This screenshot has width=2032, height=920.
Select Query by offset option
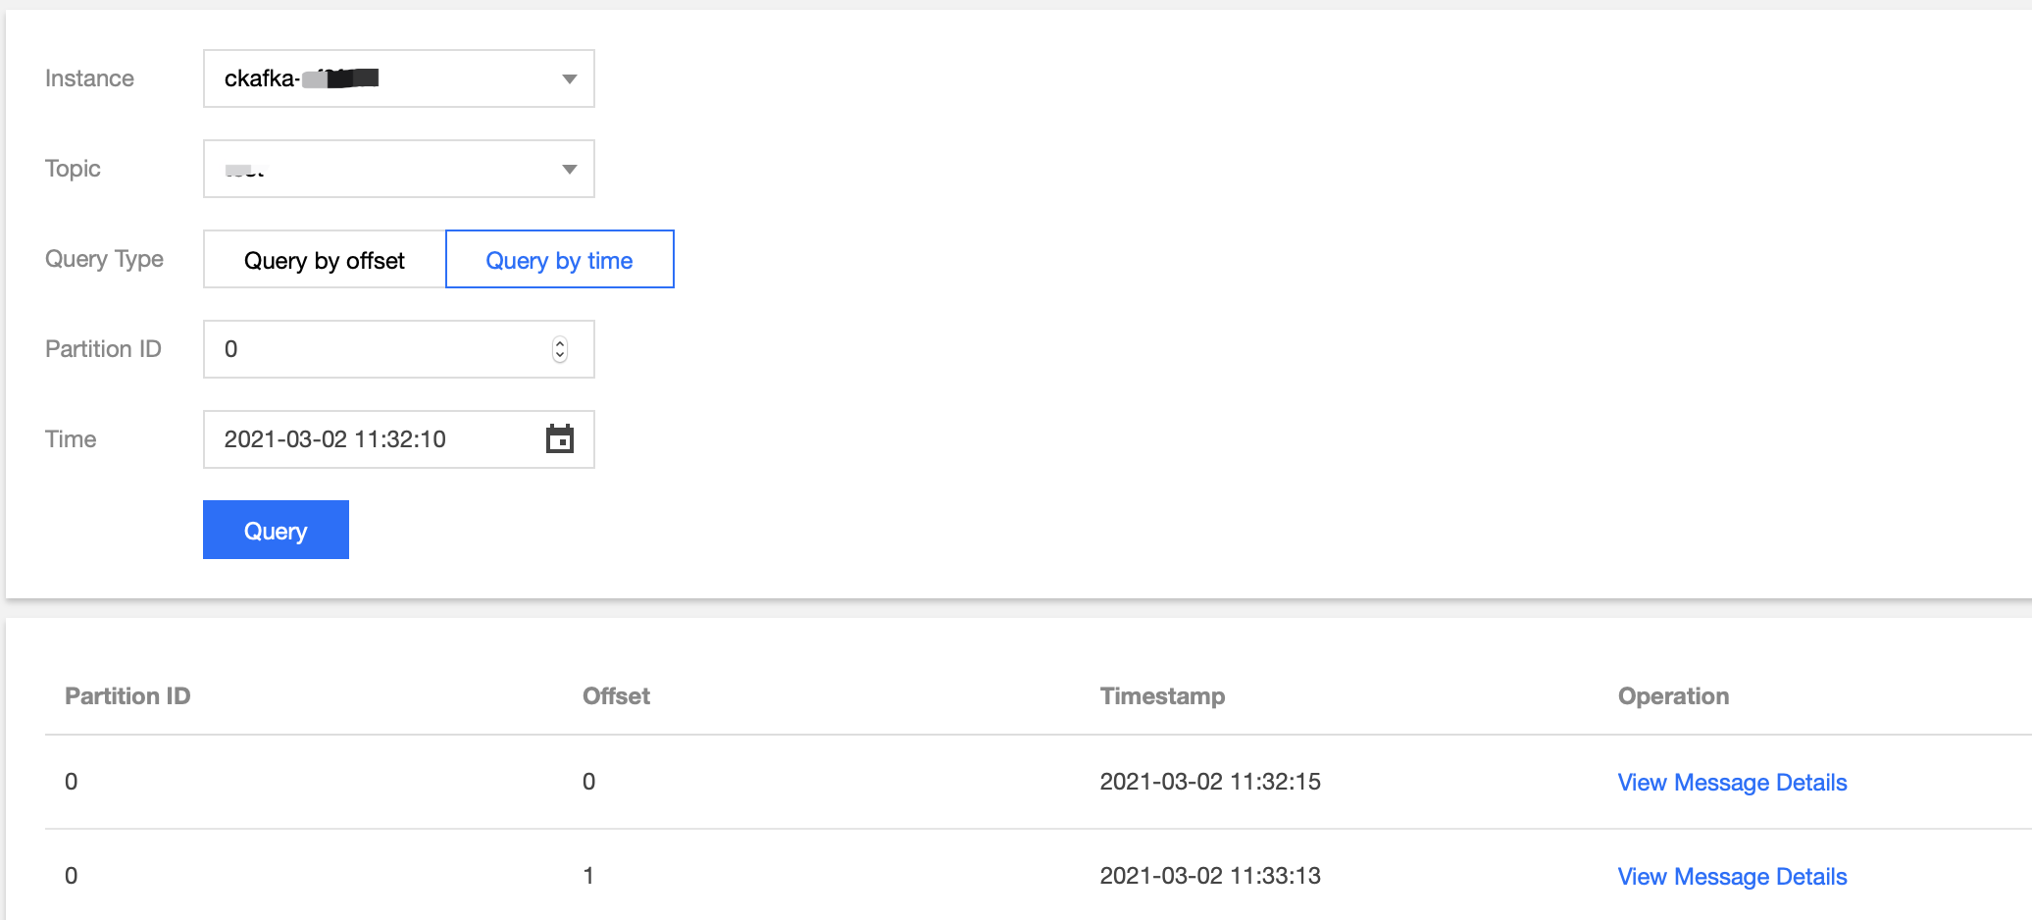(x=325, y=260)
